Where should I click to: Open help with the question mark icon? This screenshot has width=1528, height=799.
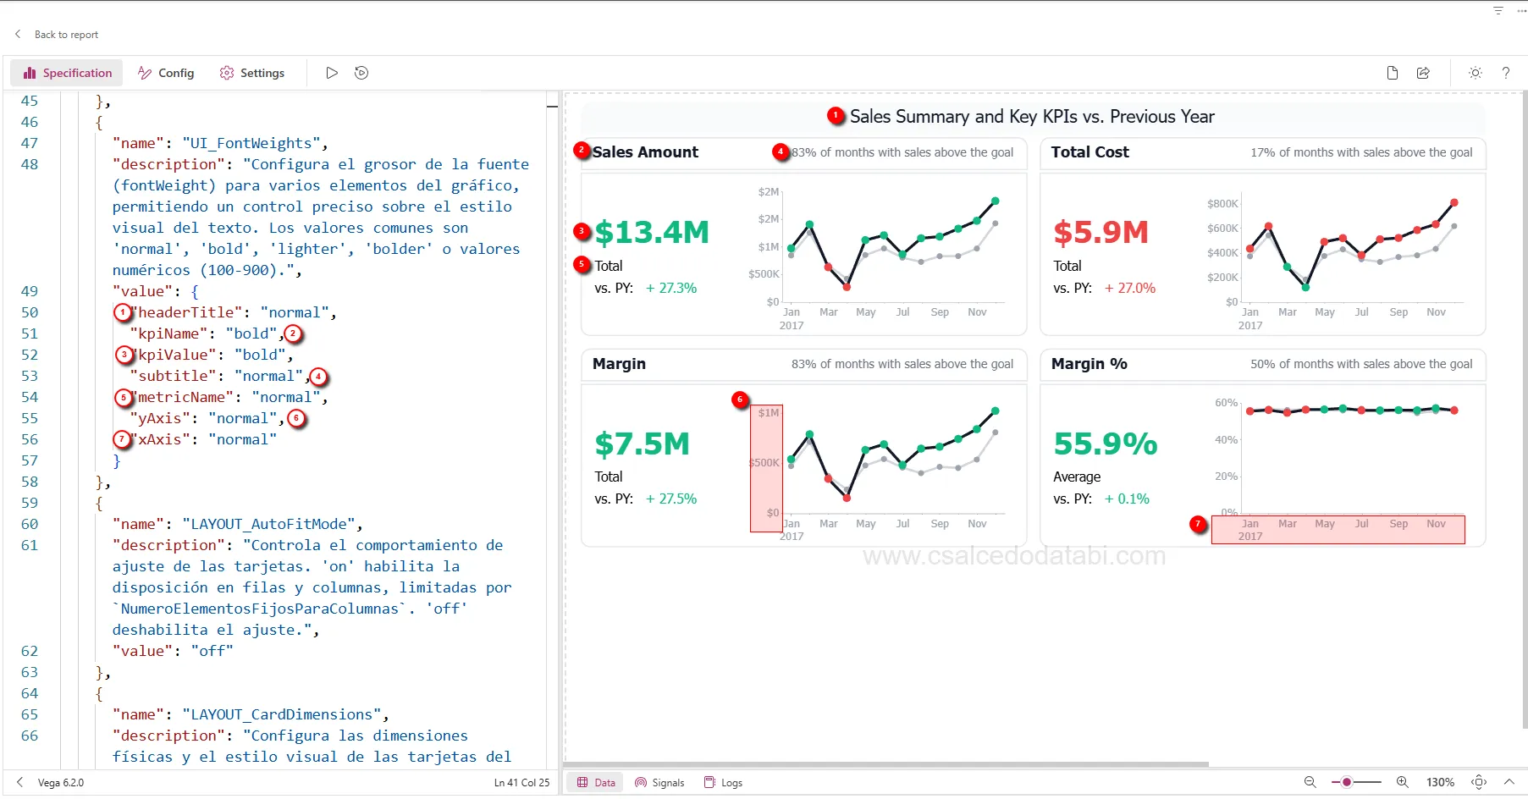click(x=1505, y=73)
